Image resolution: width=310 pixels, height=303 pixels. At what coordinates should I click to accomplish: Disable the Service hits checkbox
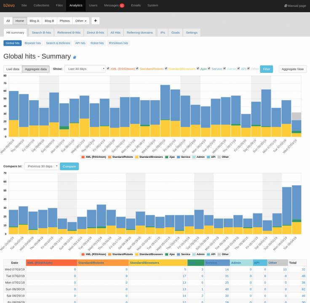[209, 68]
